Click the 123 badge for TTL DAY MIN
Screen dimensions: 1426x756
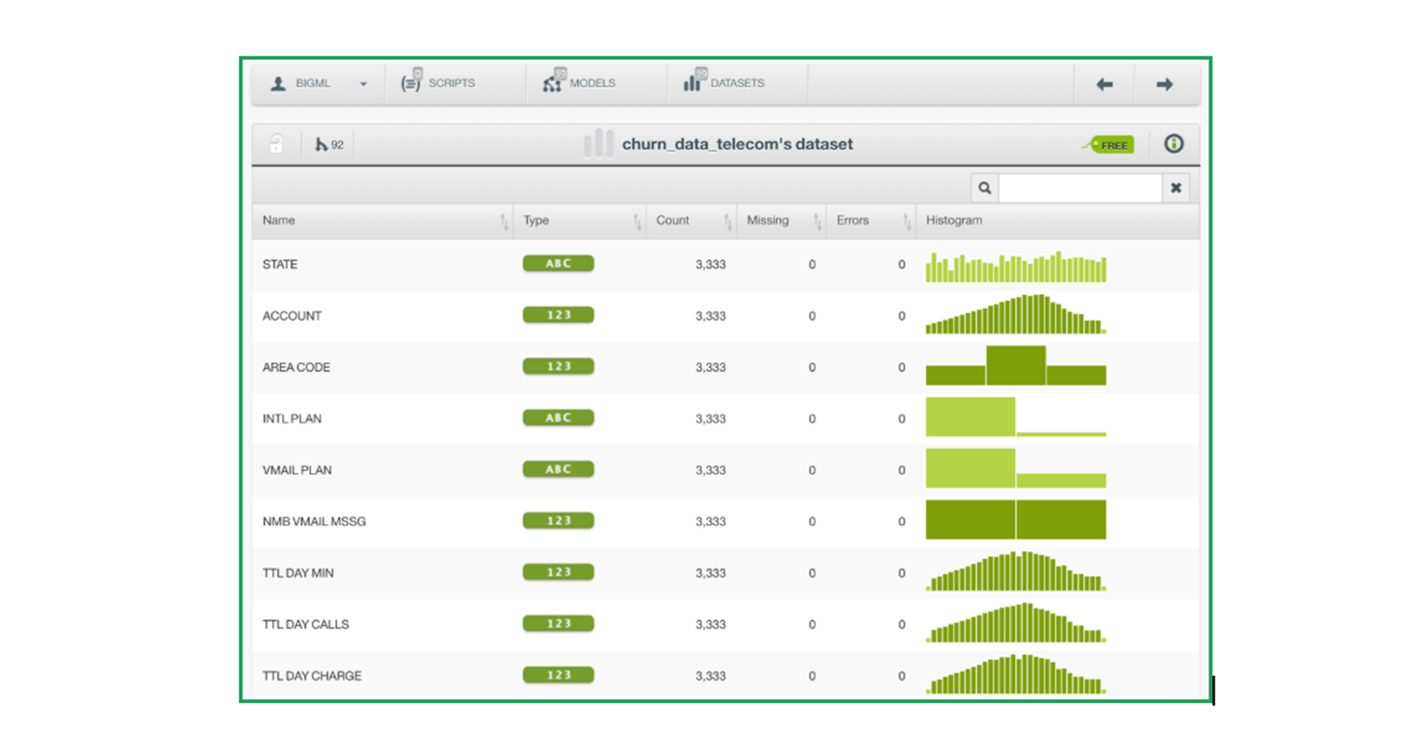pyautogui.click(x=558, y=572)
